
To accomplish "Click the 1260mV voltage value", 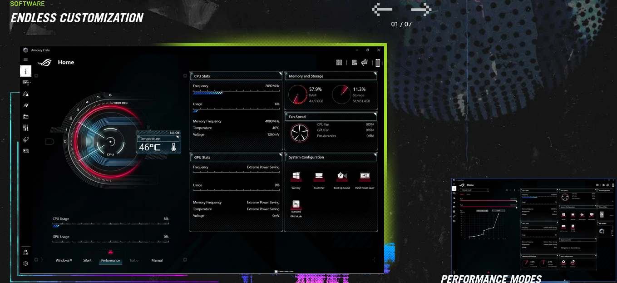I will (x=273, y=134).
